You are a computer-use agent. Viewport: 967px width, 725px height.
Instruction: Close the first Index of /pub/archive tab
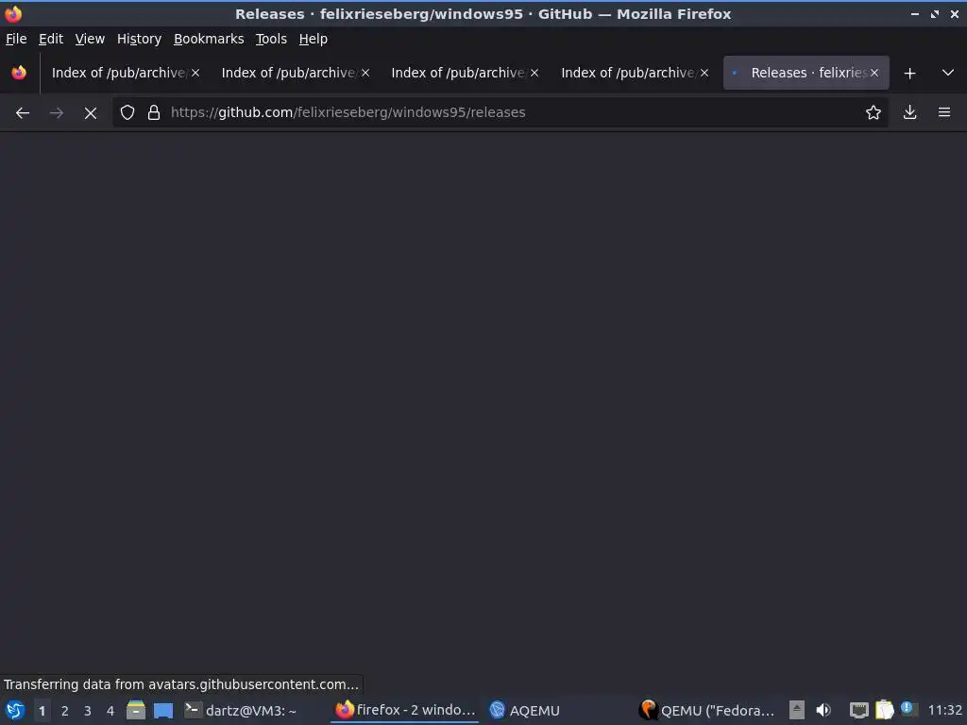[x=195, y=73]
